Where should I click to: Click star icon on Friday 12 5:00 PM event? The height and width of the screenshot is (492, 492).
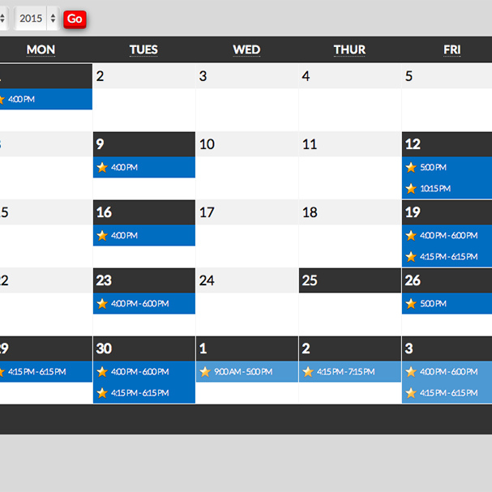[410, 168]
